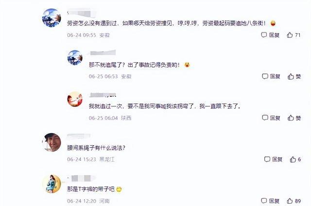Open red-toned avatar of the Shaanxi replier

click(x=75, y=99)
